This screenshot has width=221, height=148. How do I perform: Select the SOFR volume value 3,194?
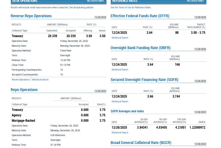176,96
